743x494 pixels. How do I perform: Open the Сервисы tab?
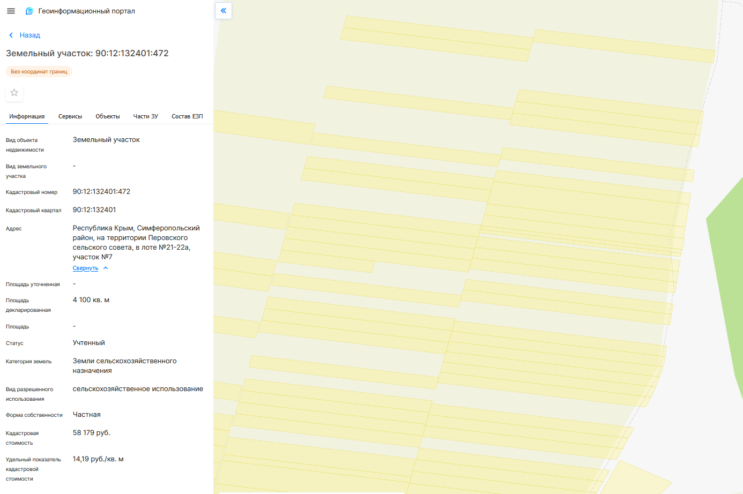coord(70,116)
